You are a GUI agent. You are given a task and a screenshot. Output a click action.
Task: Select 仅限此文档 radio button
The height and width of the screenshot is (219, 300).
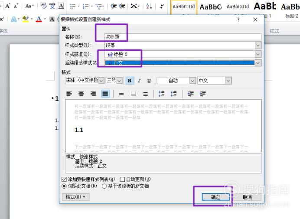click(x=64, y=186)
